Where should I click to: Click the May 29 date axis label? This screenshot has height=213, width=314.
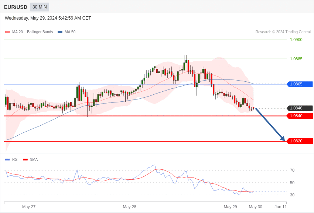[230, 207]
